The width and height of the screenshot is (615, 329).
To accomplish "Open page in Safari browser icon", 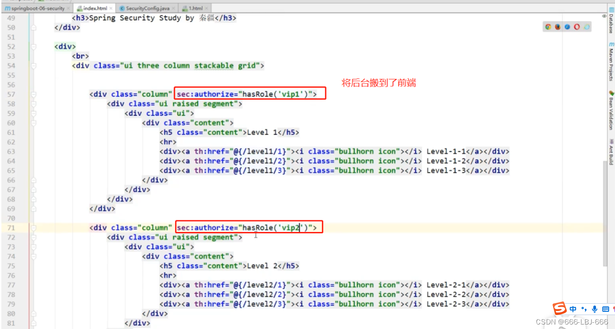I will (568, 27).
